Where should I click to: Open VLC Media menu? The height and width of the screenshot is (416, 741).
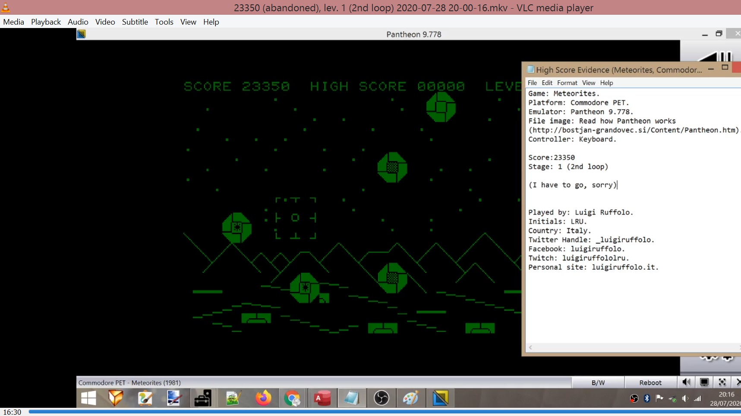[x=14, y=22]
